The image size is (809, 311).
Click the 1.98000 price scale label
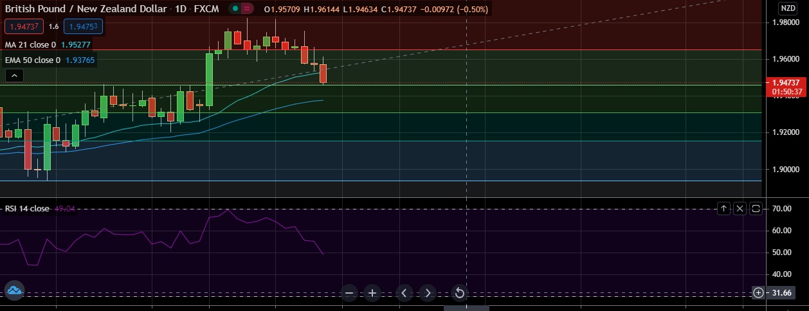[x=786, y=22]
